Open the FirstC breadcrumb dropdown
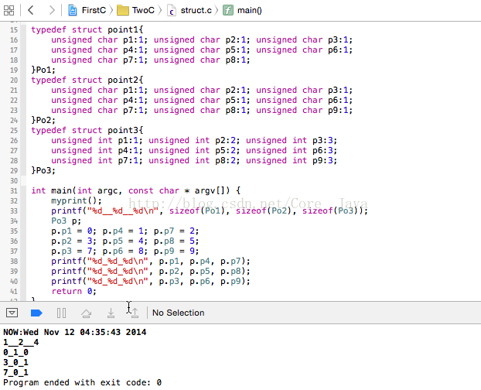This screenshot has width=481, height=390. click(93, 10)
